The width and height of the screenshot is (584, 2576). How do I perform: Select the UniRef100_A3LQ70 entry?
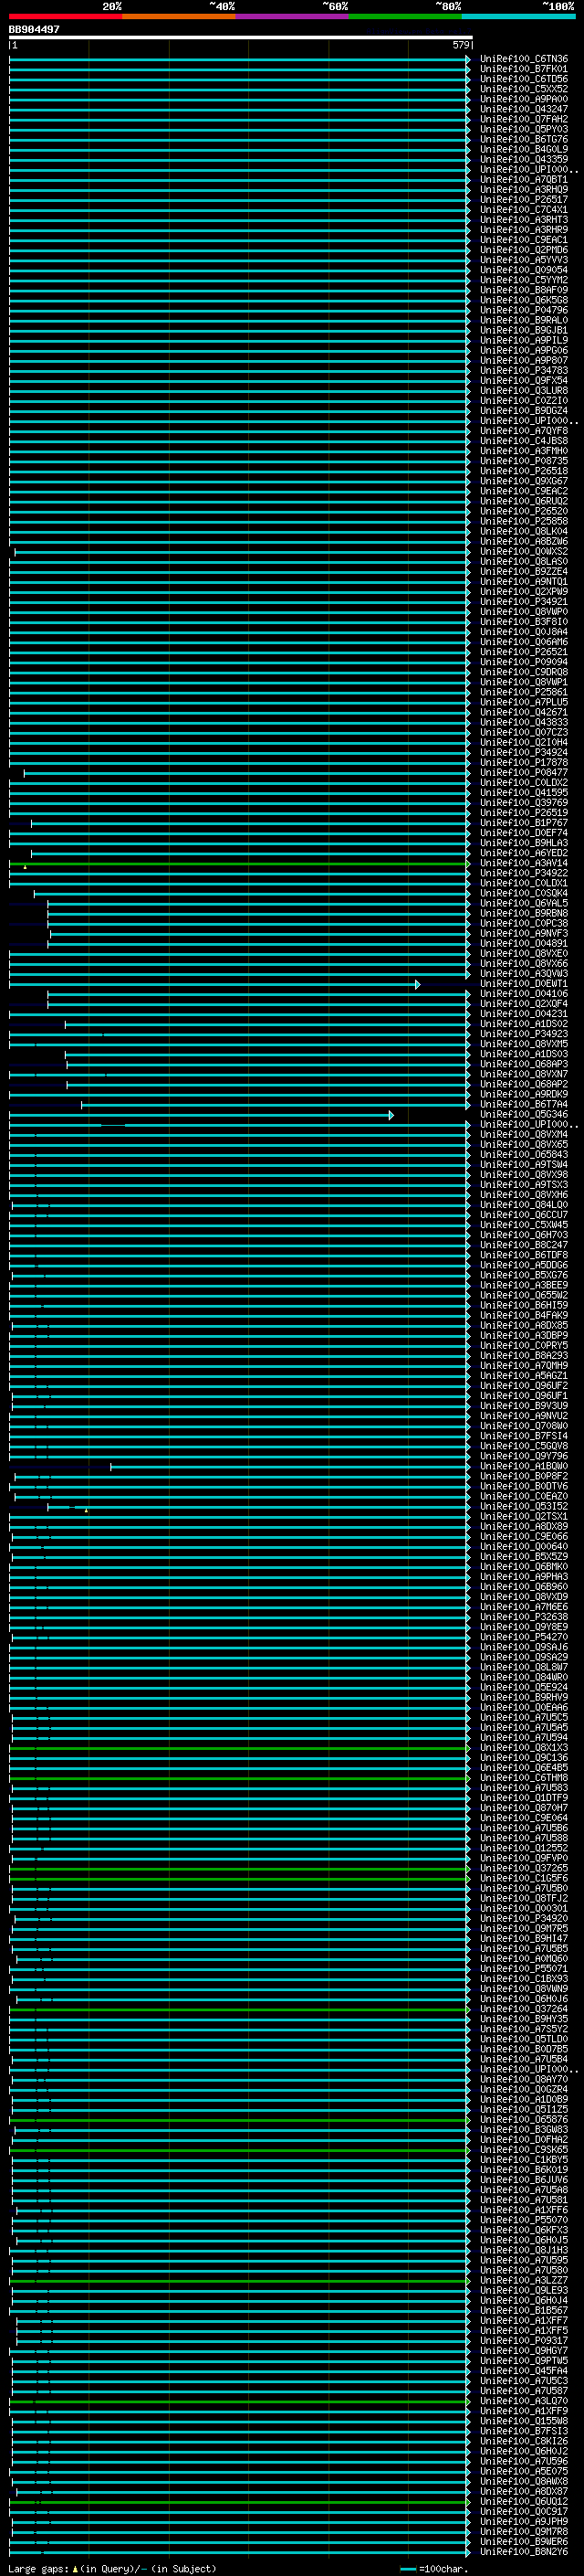point(524,2402)
